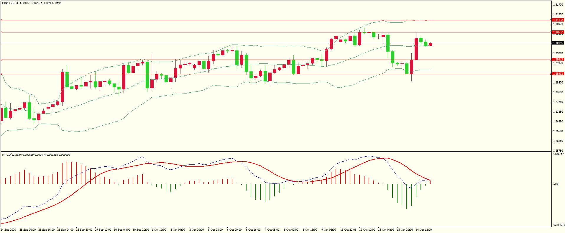Click the 14 Oct 12:00 time label

(x=423, y=230)
